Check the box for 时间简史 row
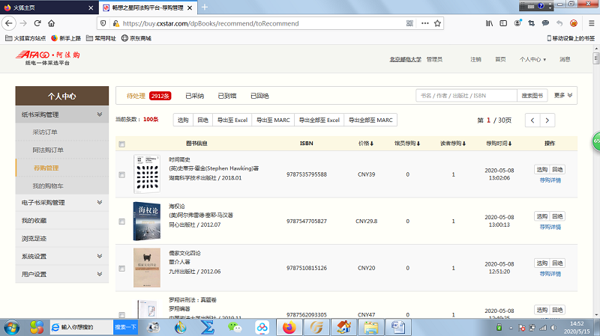The image size is (600, 336). click(x=122, y=175)
